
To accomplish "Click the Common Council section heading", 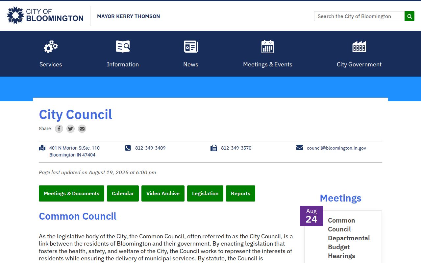I will [x=78, y=216].
